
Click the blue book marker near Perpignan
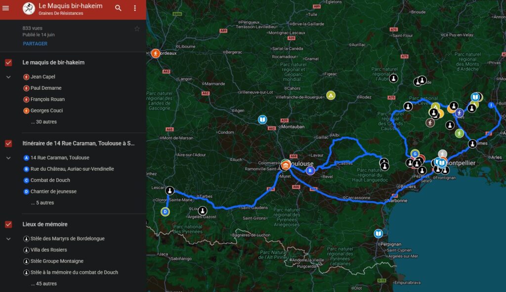378,234
